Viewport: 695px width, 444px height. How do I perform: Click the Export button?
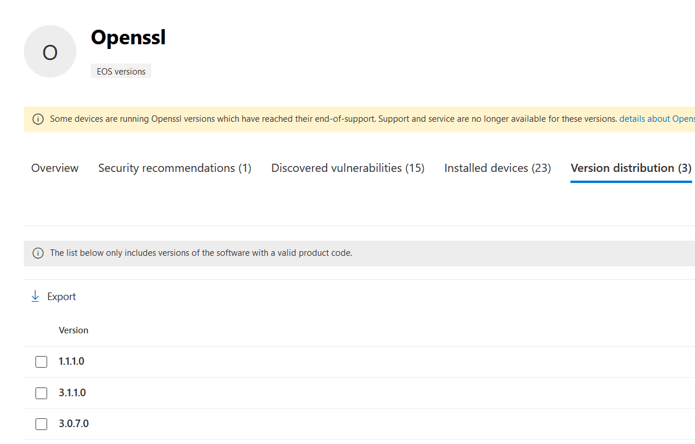pos(61,296)
